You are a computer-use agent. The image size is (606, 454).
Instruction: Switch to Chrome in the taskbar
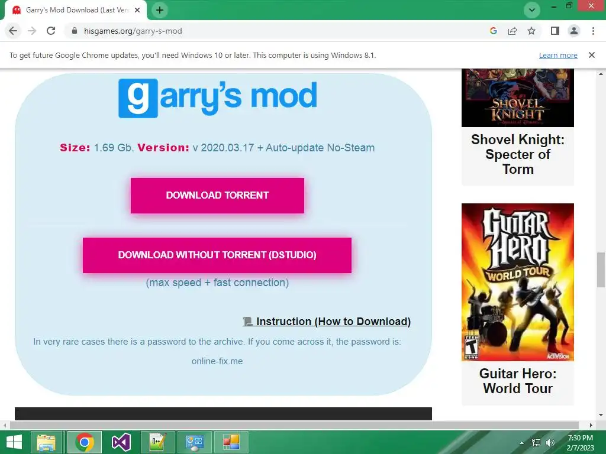(85, 442)
